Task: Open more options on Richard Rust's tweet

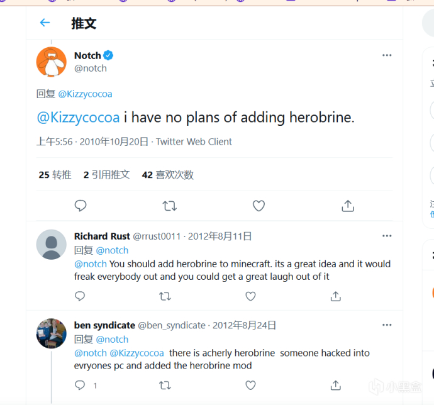Action: click(x=387, y=236)
